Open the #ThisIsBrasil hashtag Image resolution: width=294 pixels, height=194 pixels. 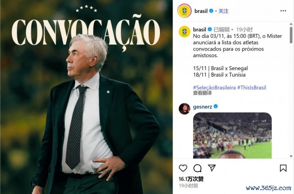click(x=252, y=87)
